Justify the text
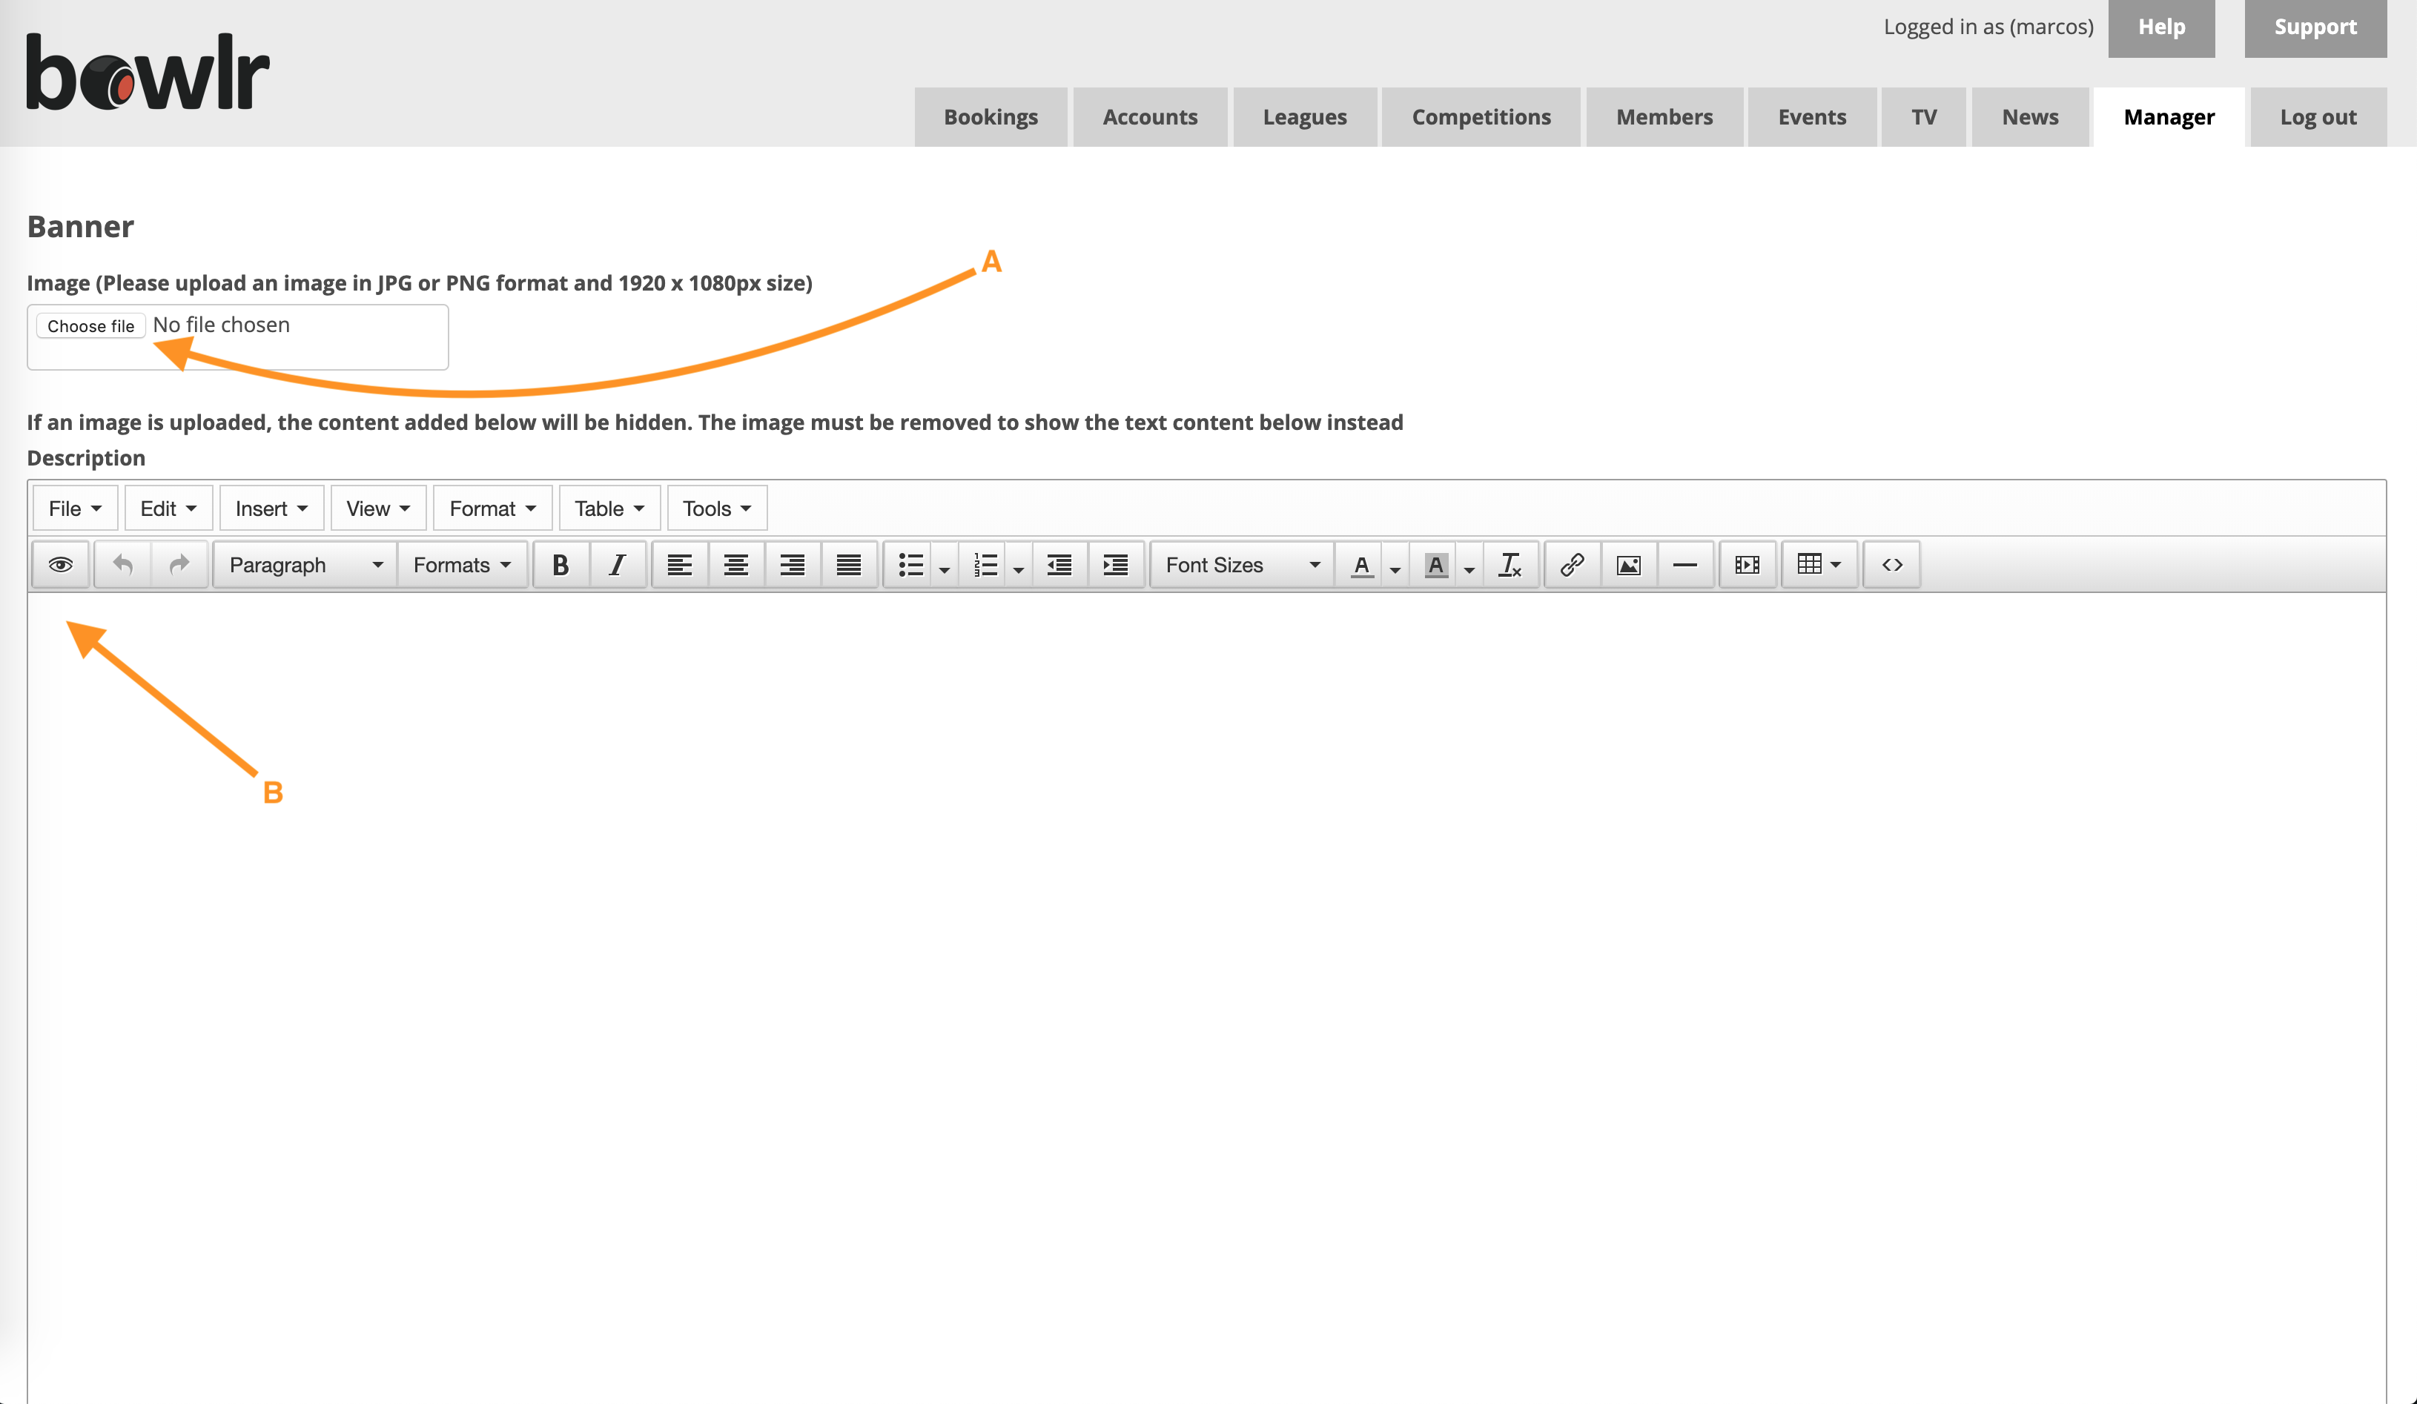 [849, 564]
